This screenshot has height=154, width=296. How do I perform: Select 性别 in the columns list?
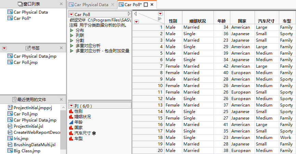point(78,111)
